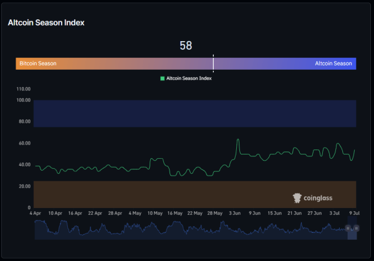Viewport: 374px width, 261px height.
Task: Click the 3 Jun x-axis date label
Action: (235, 213)
